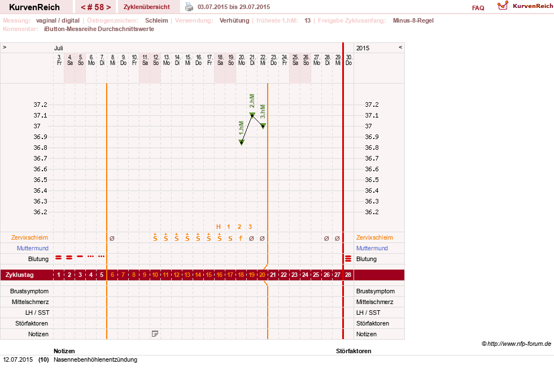Click the left Muttermund row label
The height and width of the screenshot is (373, 554).
pyautogui.click(x=33, y=248)
